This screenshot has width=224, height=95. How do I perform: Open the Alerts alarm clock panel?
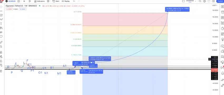(222, 12)
